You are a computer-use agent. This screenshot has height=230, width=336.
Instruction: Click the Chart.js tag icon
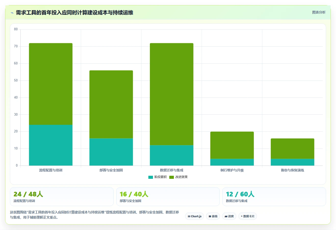(x=189, y=216)
